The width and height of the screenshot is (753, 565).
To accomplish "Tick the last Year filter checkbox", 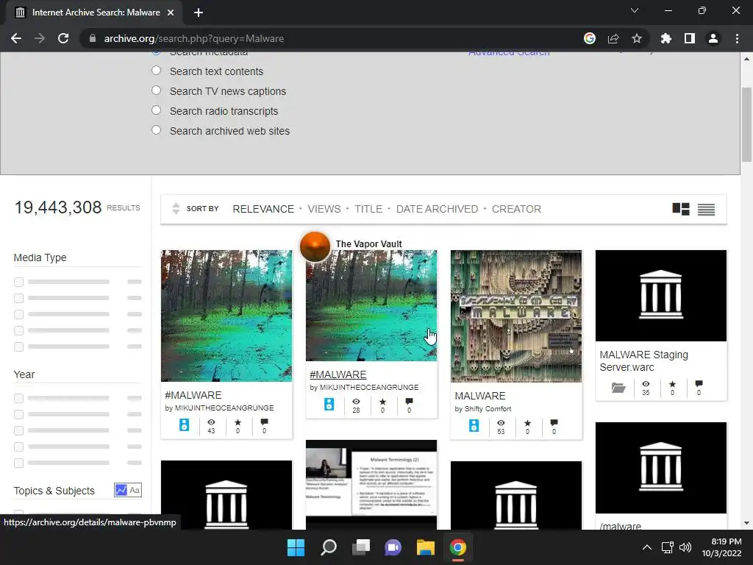I will (18, 463).
